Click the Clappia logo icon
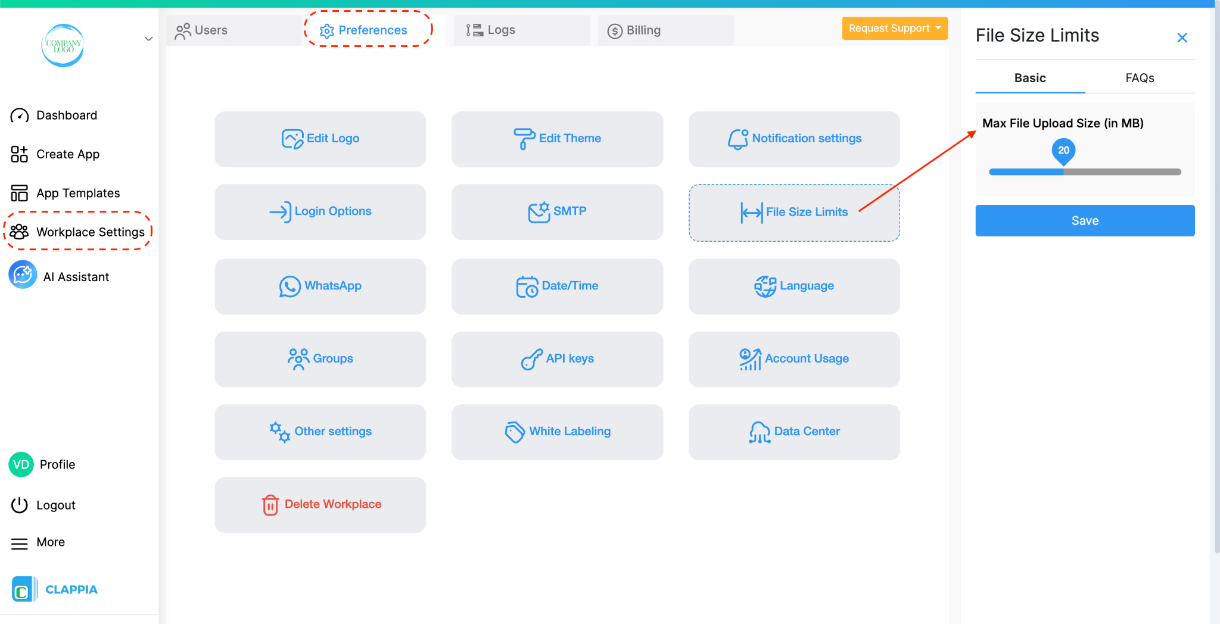Screen dimensions: 1220x624 pyautogui.click(x=24, y=589)
